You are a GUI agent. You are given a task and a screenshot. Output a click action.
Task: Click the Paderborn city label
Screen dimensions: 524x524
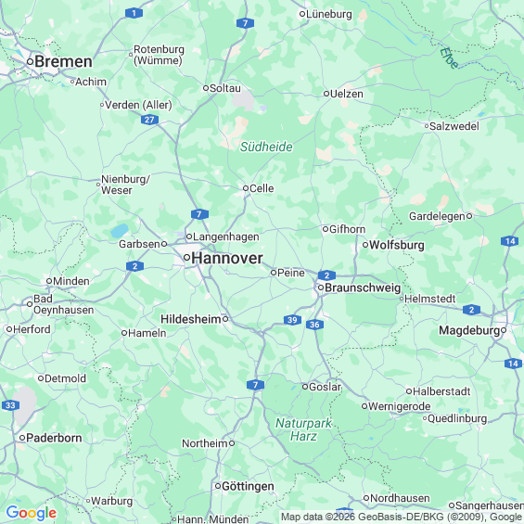[54, 438]
